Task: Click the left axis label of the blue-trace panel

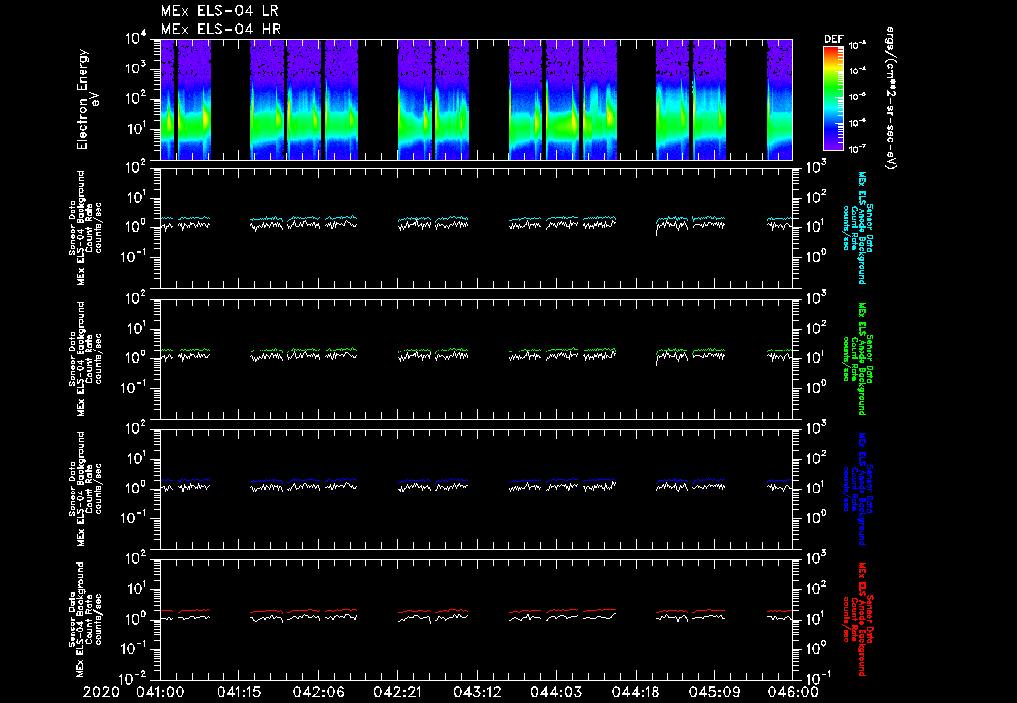Action: click(x=85, y=489)
